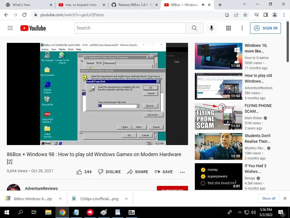Install app icon in address bar

[x=227, y=15]
